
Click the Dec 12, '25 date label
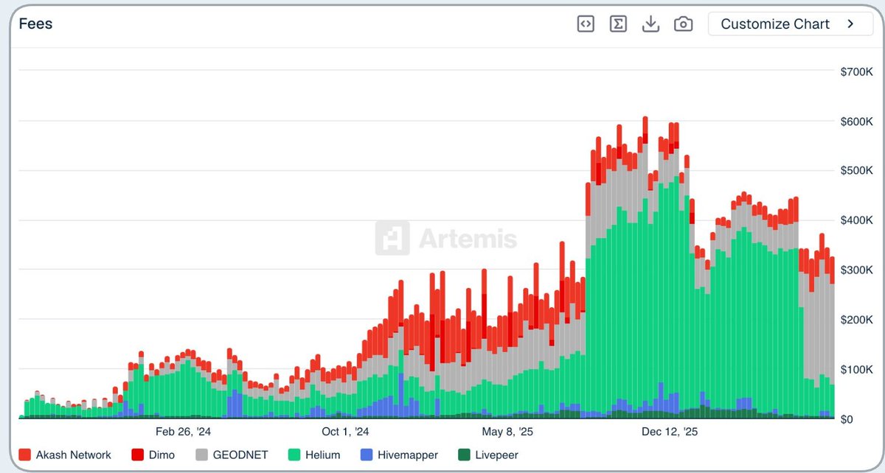[670, 432]
